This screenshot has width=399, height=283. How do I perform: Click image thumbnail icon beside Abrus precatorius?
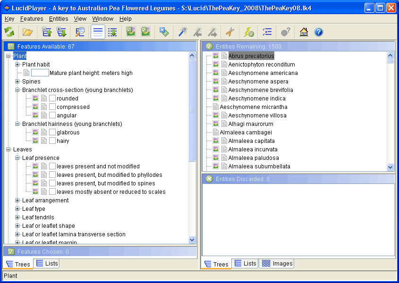216,56
